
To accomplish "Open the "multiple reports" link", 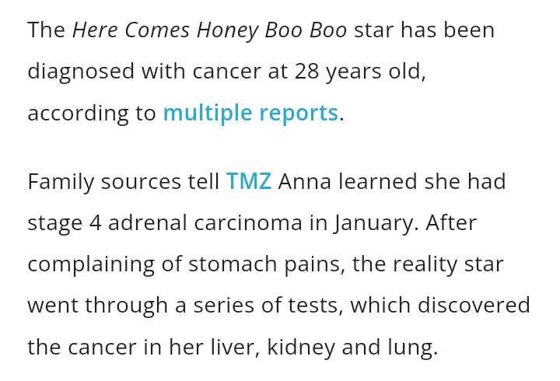I will click(250, 114).
